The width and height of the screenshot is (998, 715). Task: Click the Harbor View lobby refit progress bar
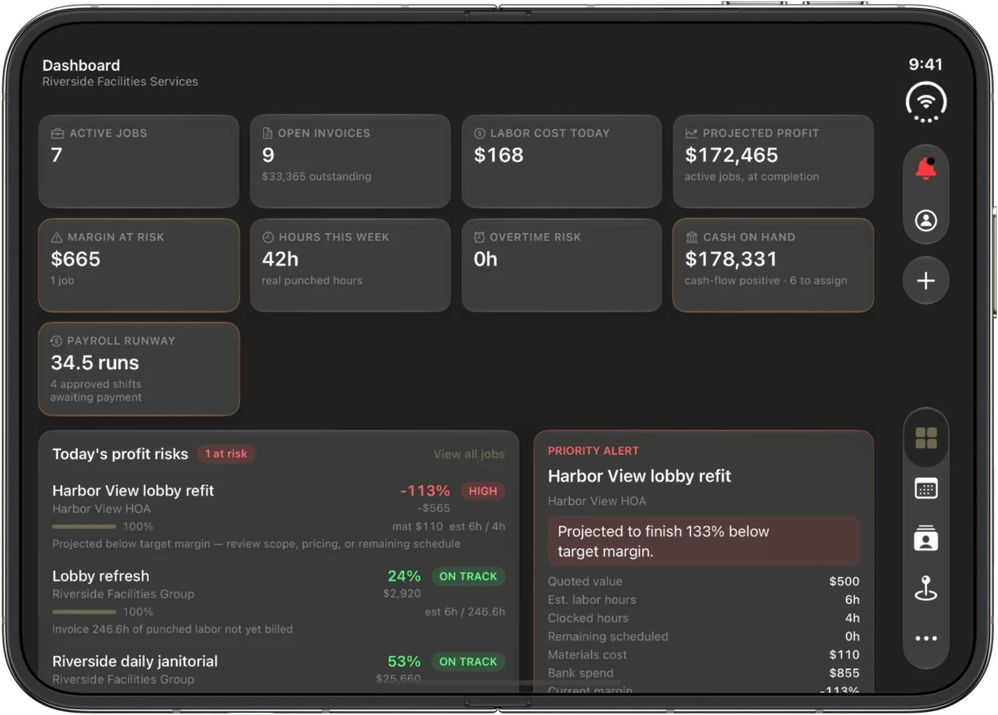(x=84, y=527)
